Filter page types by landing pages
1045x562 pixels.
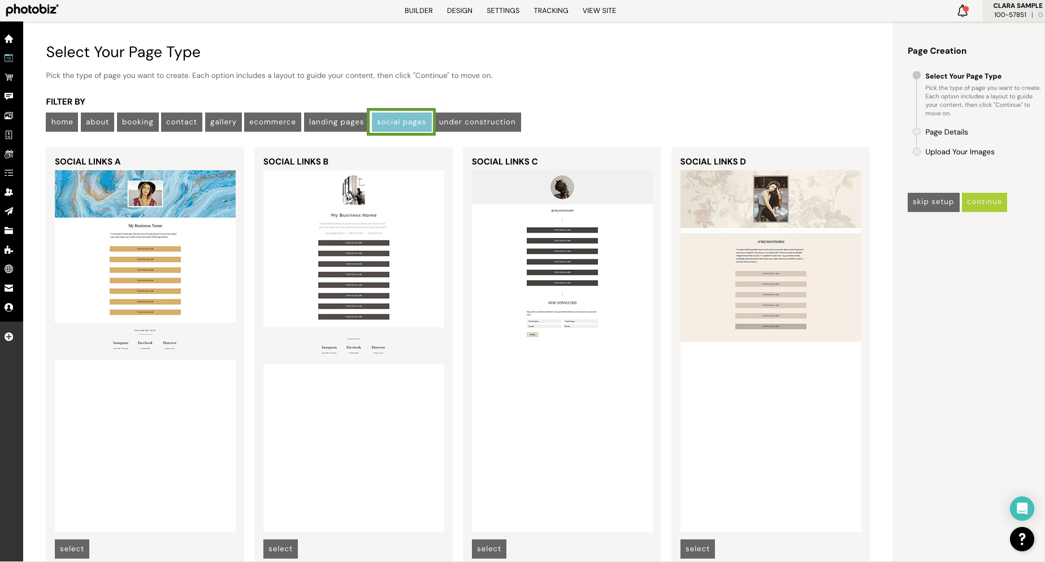tap(336, 122)
